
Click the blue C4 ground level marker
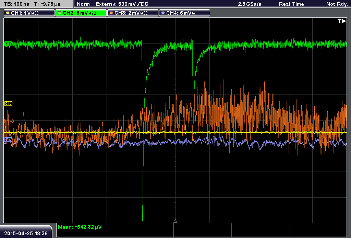[9, 140]
